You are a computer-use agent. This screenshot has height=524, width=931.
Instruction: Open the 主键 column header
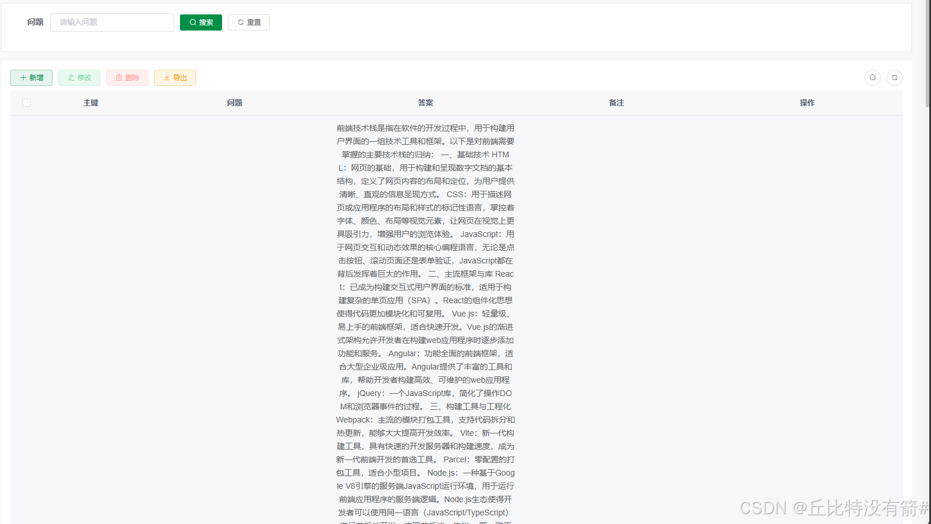click(x=91, y=103)
